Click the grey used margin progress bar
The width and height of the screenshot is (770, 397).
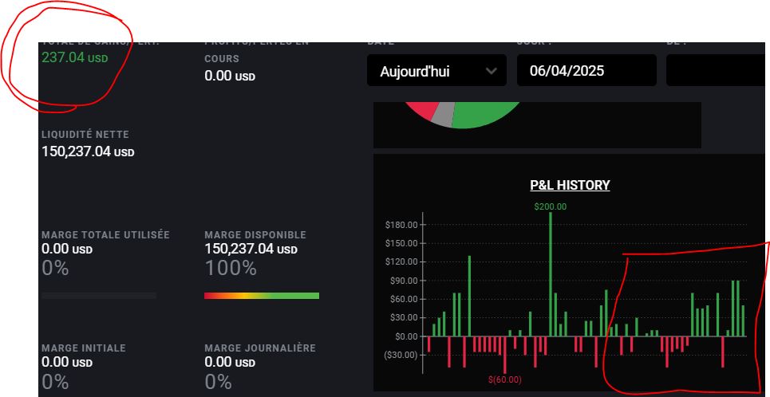coord(99,296)
